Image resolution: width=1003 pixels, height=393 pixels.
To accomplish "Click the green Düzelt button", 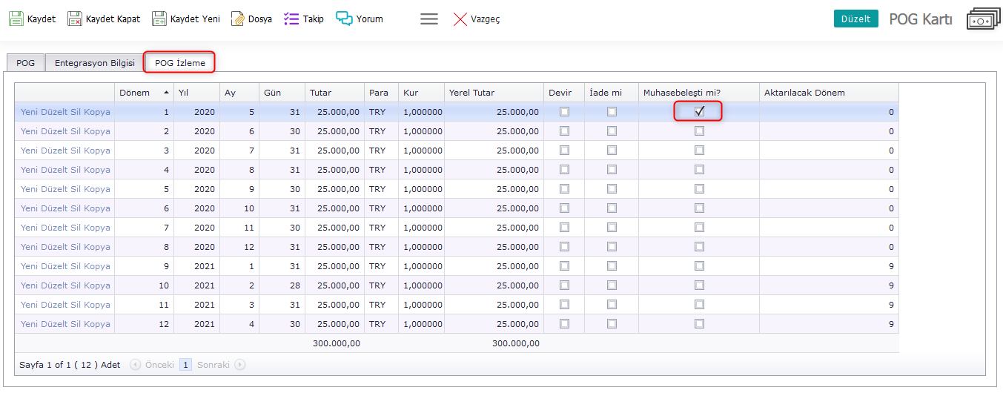I will pyautogui.click(x=855, y=19).
